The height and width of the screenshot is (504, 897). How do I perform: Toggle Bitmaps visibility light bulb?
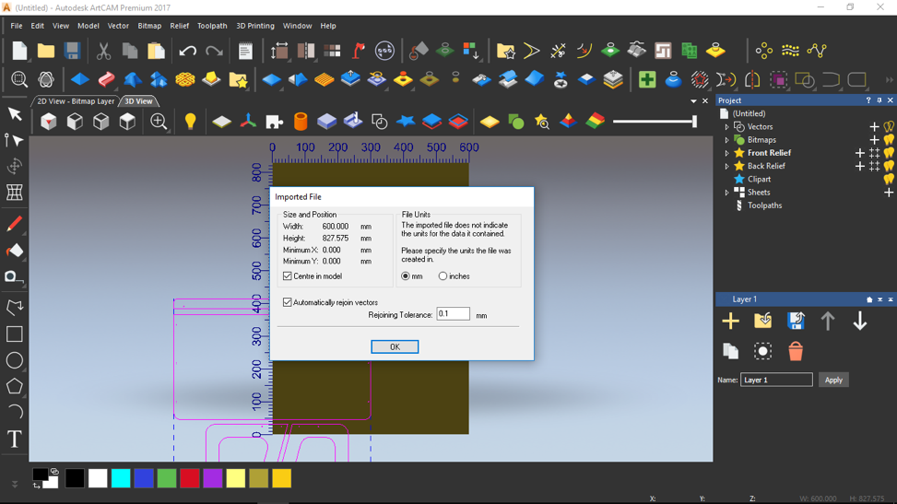889,139
